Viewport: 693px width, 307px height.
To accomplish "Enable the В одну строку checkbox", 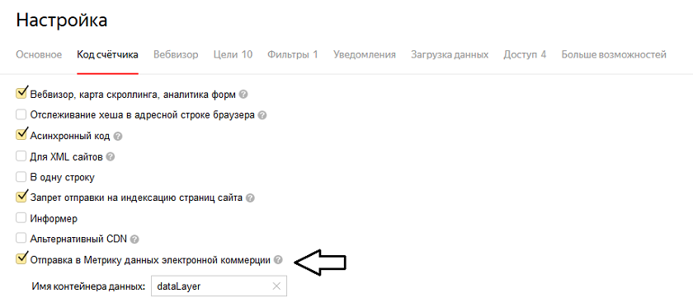I will [x=21, y=177].
